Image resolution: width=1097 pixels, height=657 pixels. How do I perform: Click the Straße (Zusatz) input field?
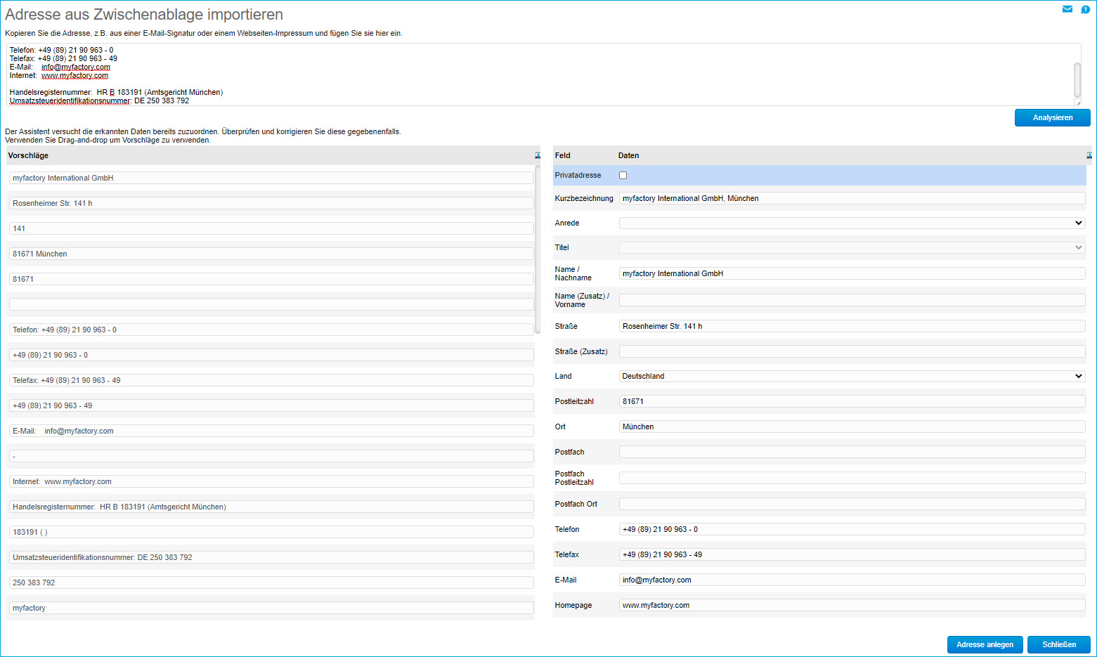click(852, 351)
